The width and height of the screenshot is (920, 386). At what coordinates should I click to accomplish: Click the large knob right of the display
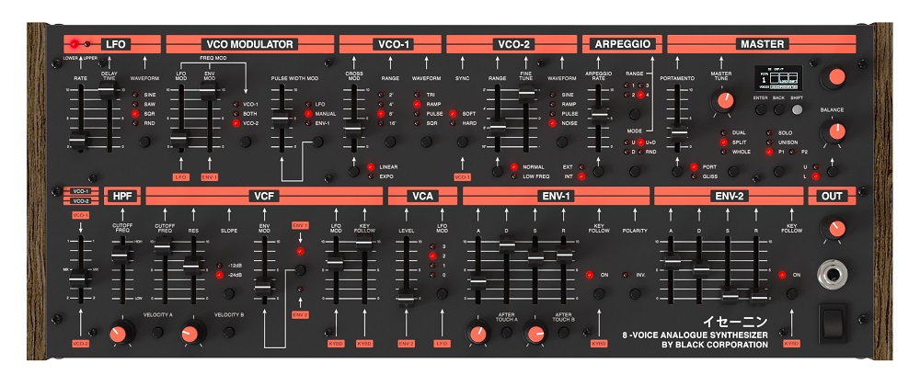tap(835, 76)
